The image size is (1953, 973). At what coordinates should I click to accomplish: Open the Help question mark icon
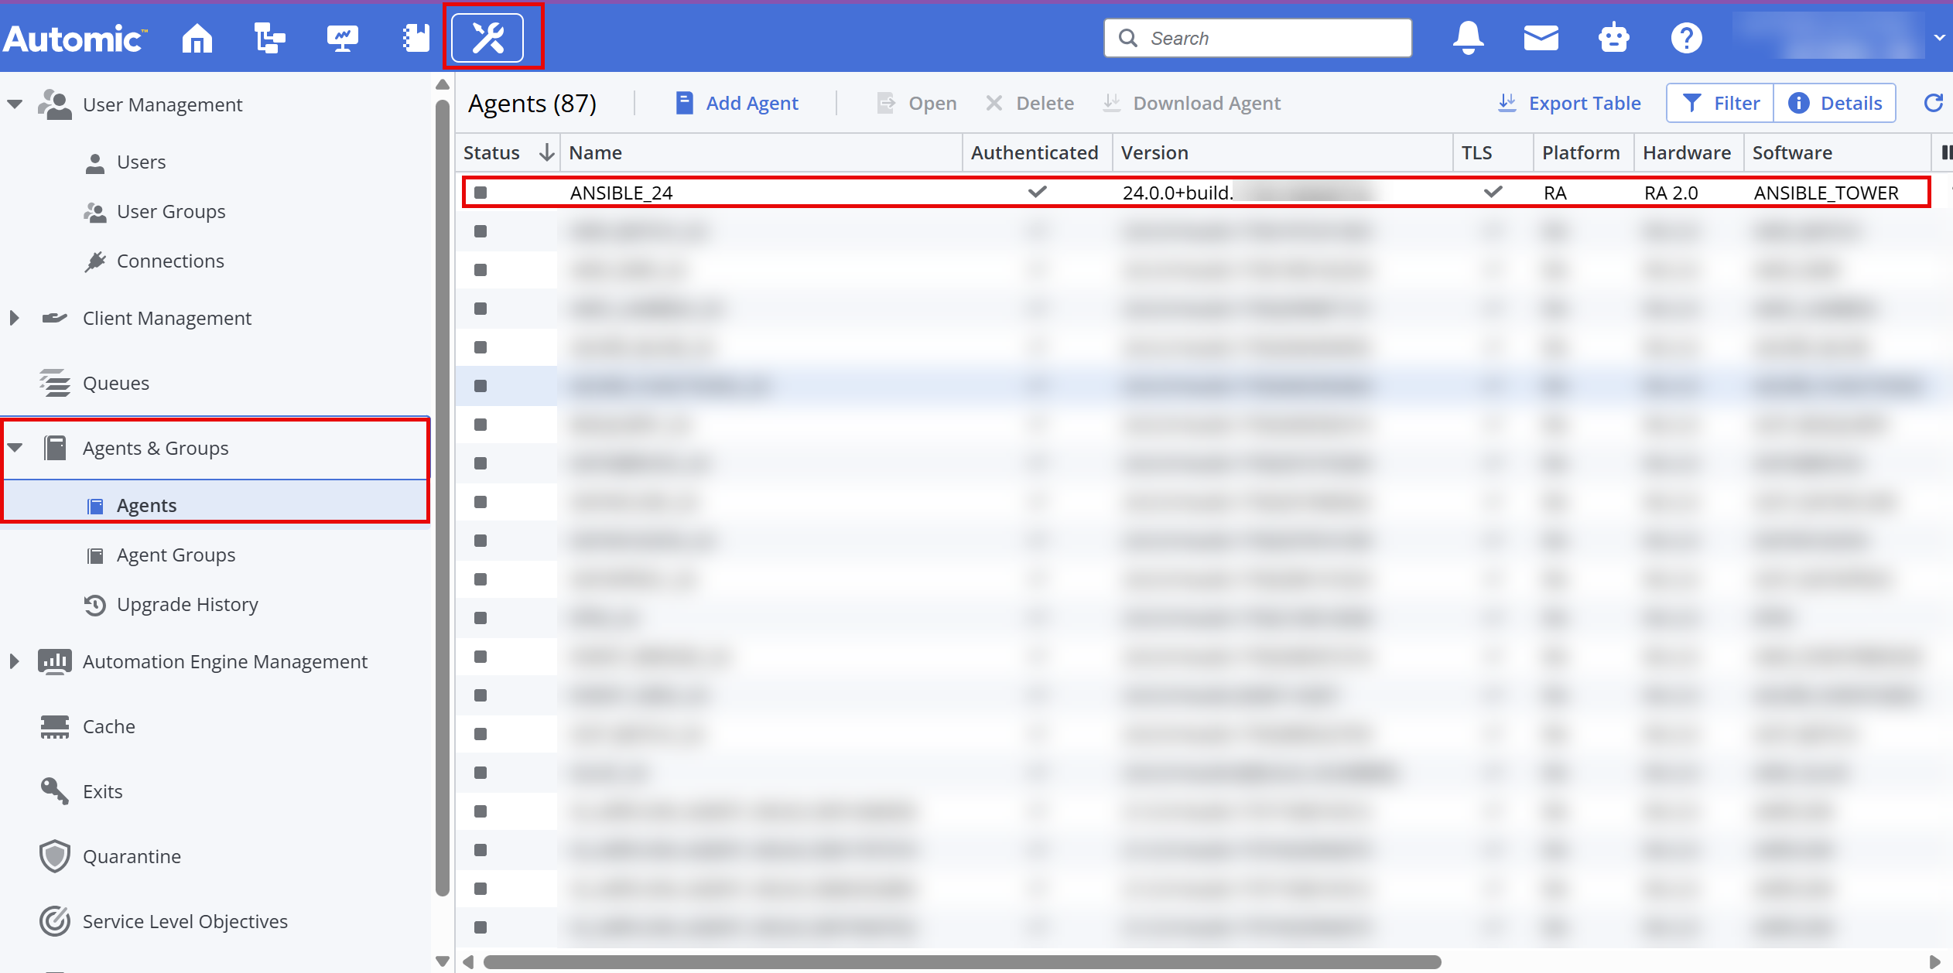click(1686, 37)
